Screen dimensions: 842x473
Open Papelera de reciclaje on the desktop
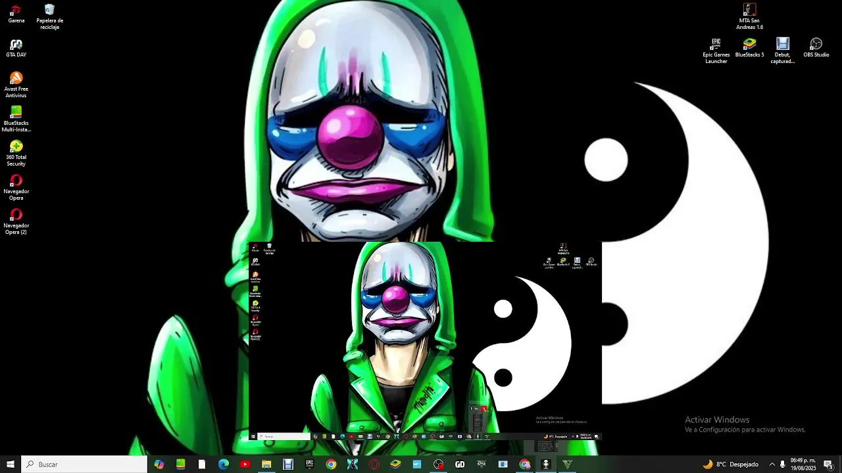[x=49, y=17]
